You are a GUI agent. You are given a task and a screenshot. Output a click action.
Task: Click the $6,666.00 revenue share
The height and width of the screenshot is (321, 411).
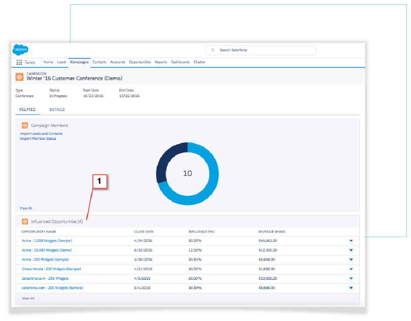click(267, 288)
